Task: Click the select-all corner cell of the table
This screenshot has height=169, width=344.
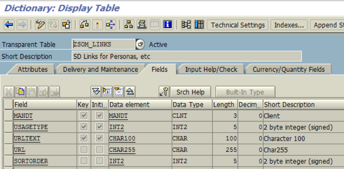Action: [x=9, y=104]
